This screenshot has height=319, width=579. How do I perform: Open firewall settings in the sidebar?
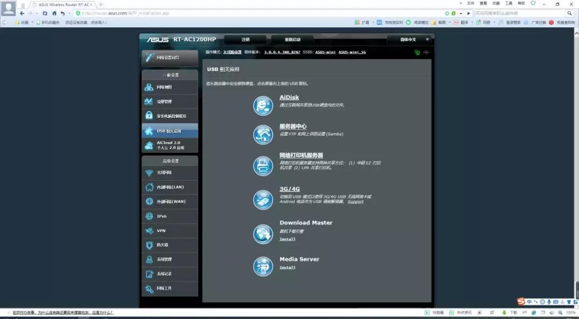pos(170,245)
